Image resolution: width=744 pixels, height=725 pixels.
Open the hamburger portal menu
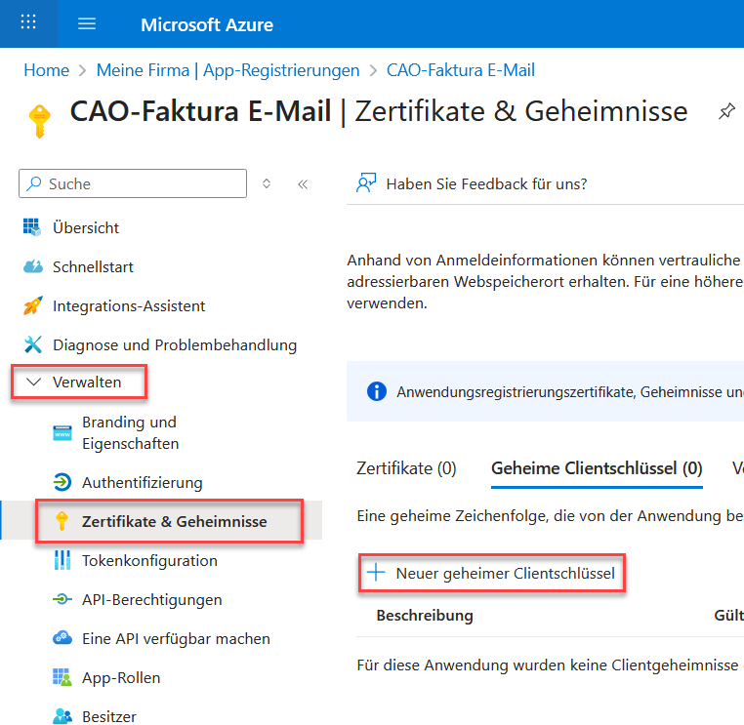[87, 23]
